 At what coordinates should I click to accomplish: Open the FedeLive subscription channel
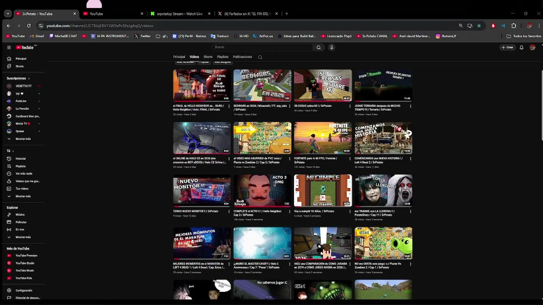[21, 101]
